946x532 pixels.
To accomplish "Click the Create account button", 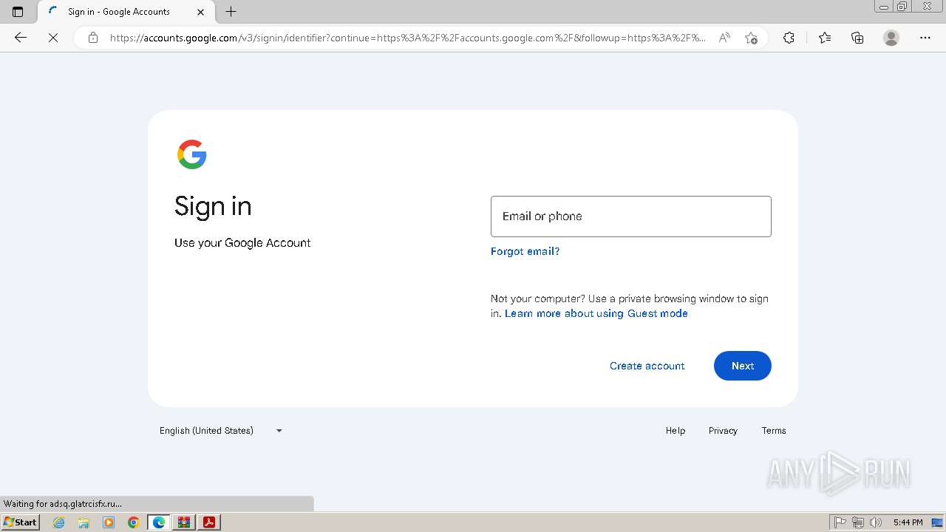I will tap(647, 366).
